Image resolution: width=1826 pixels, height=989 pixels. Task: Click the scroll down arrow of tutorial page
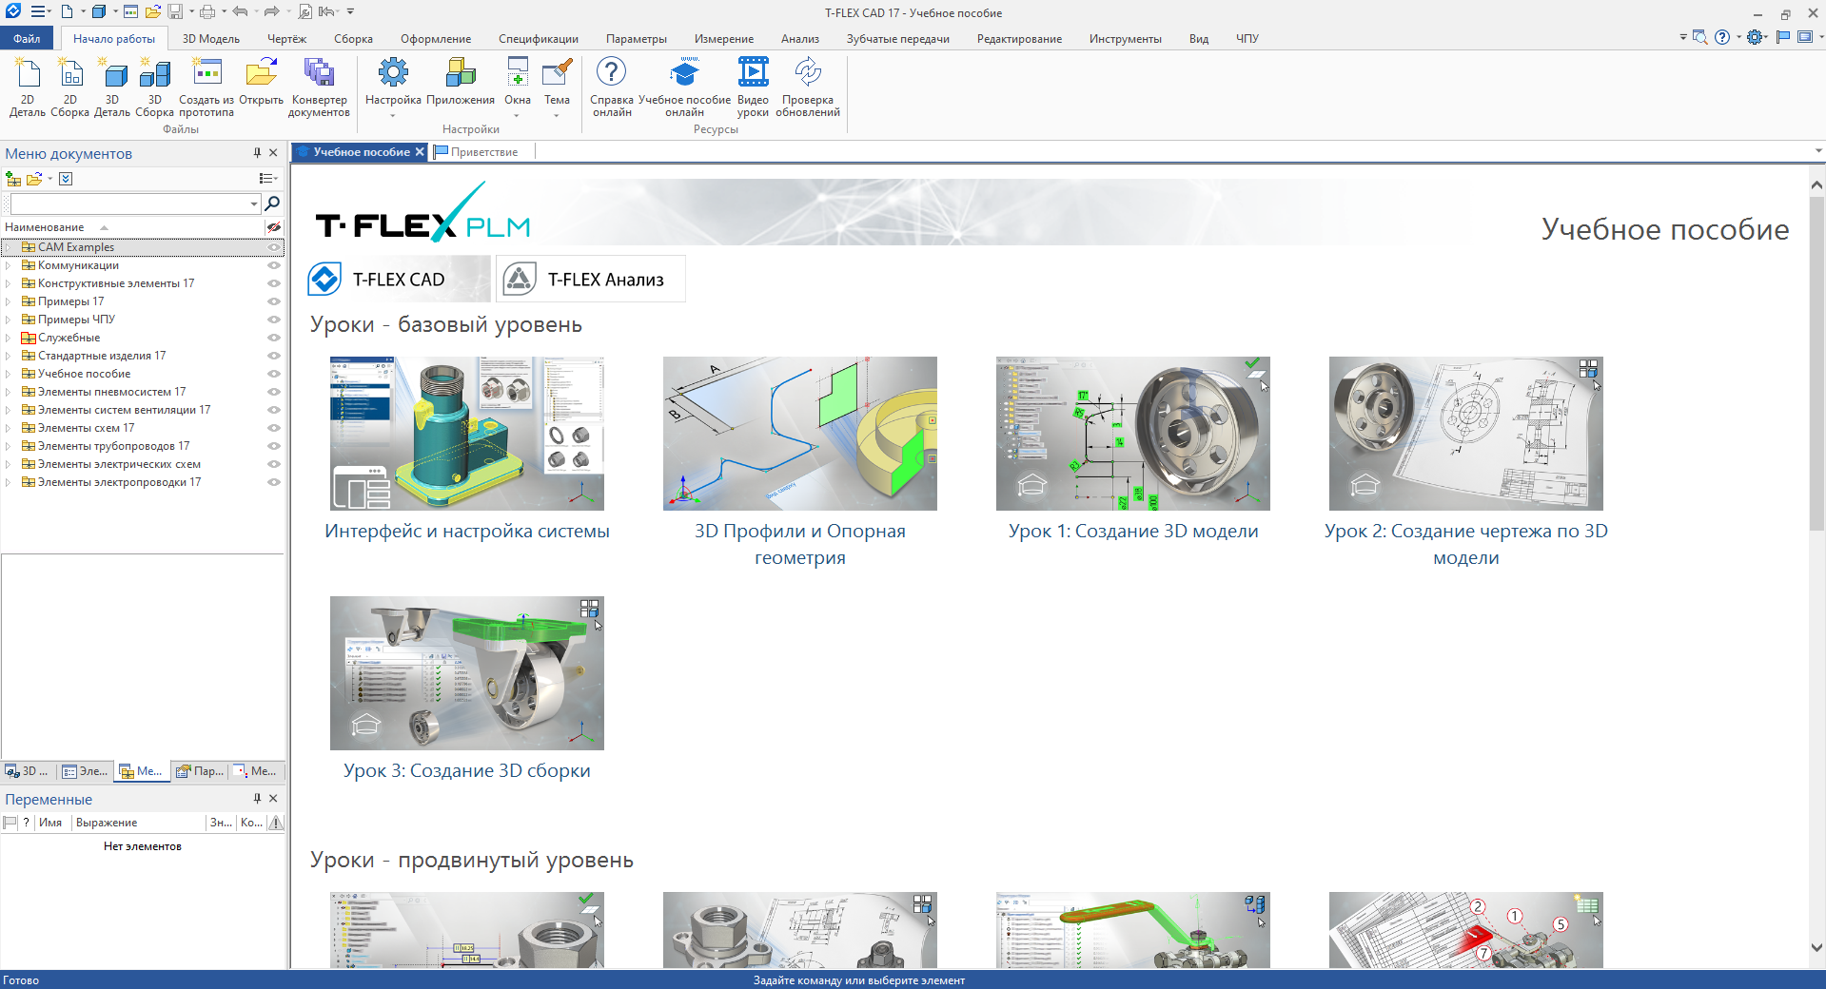1816,947
